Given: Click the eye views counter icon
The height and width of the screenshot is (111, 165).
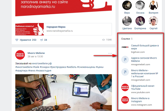Looking at the screenshot, I should click(103, 40).
